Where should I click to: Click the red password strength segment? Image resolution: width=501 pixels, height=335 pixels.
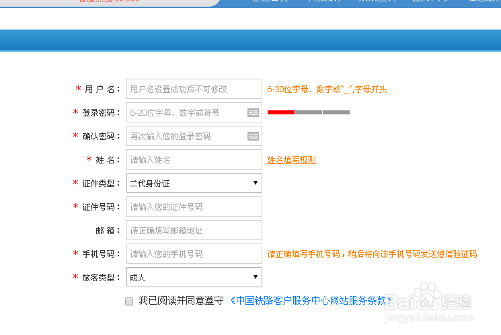(x=281, y=112)
